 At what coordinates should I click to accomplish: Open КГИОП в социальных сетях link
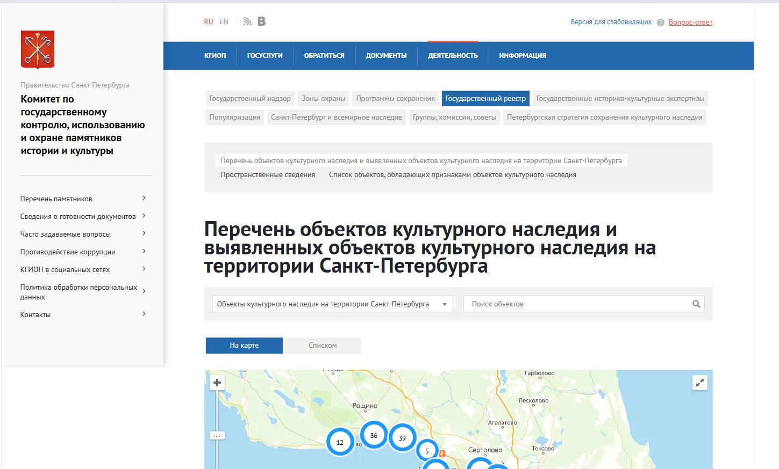65,269
